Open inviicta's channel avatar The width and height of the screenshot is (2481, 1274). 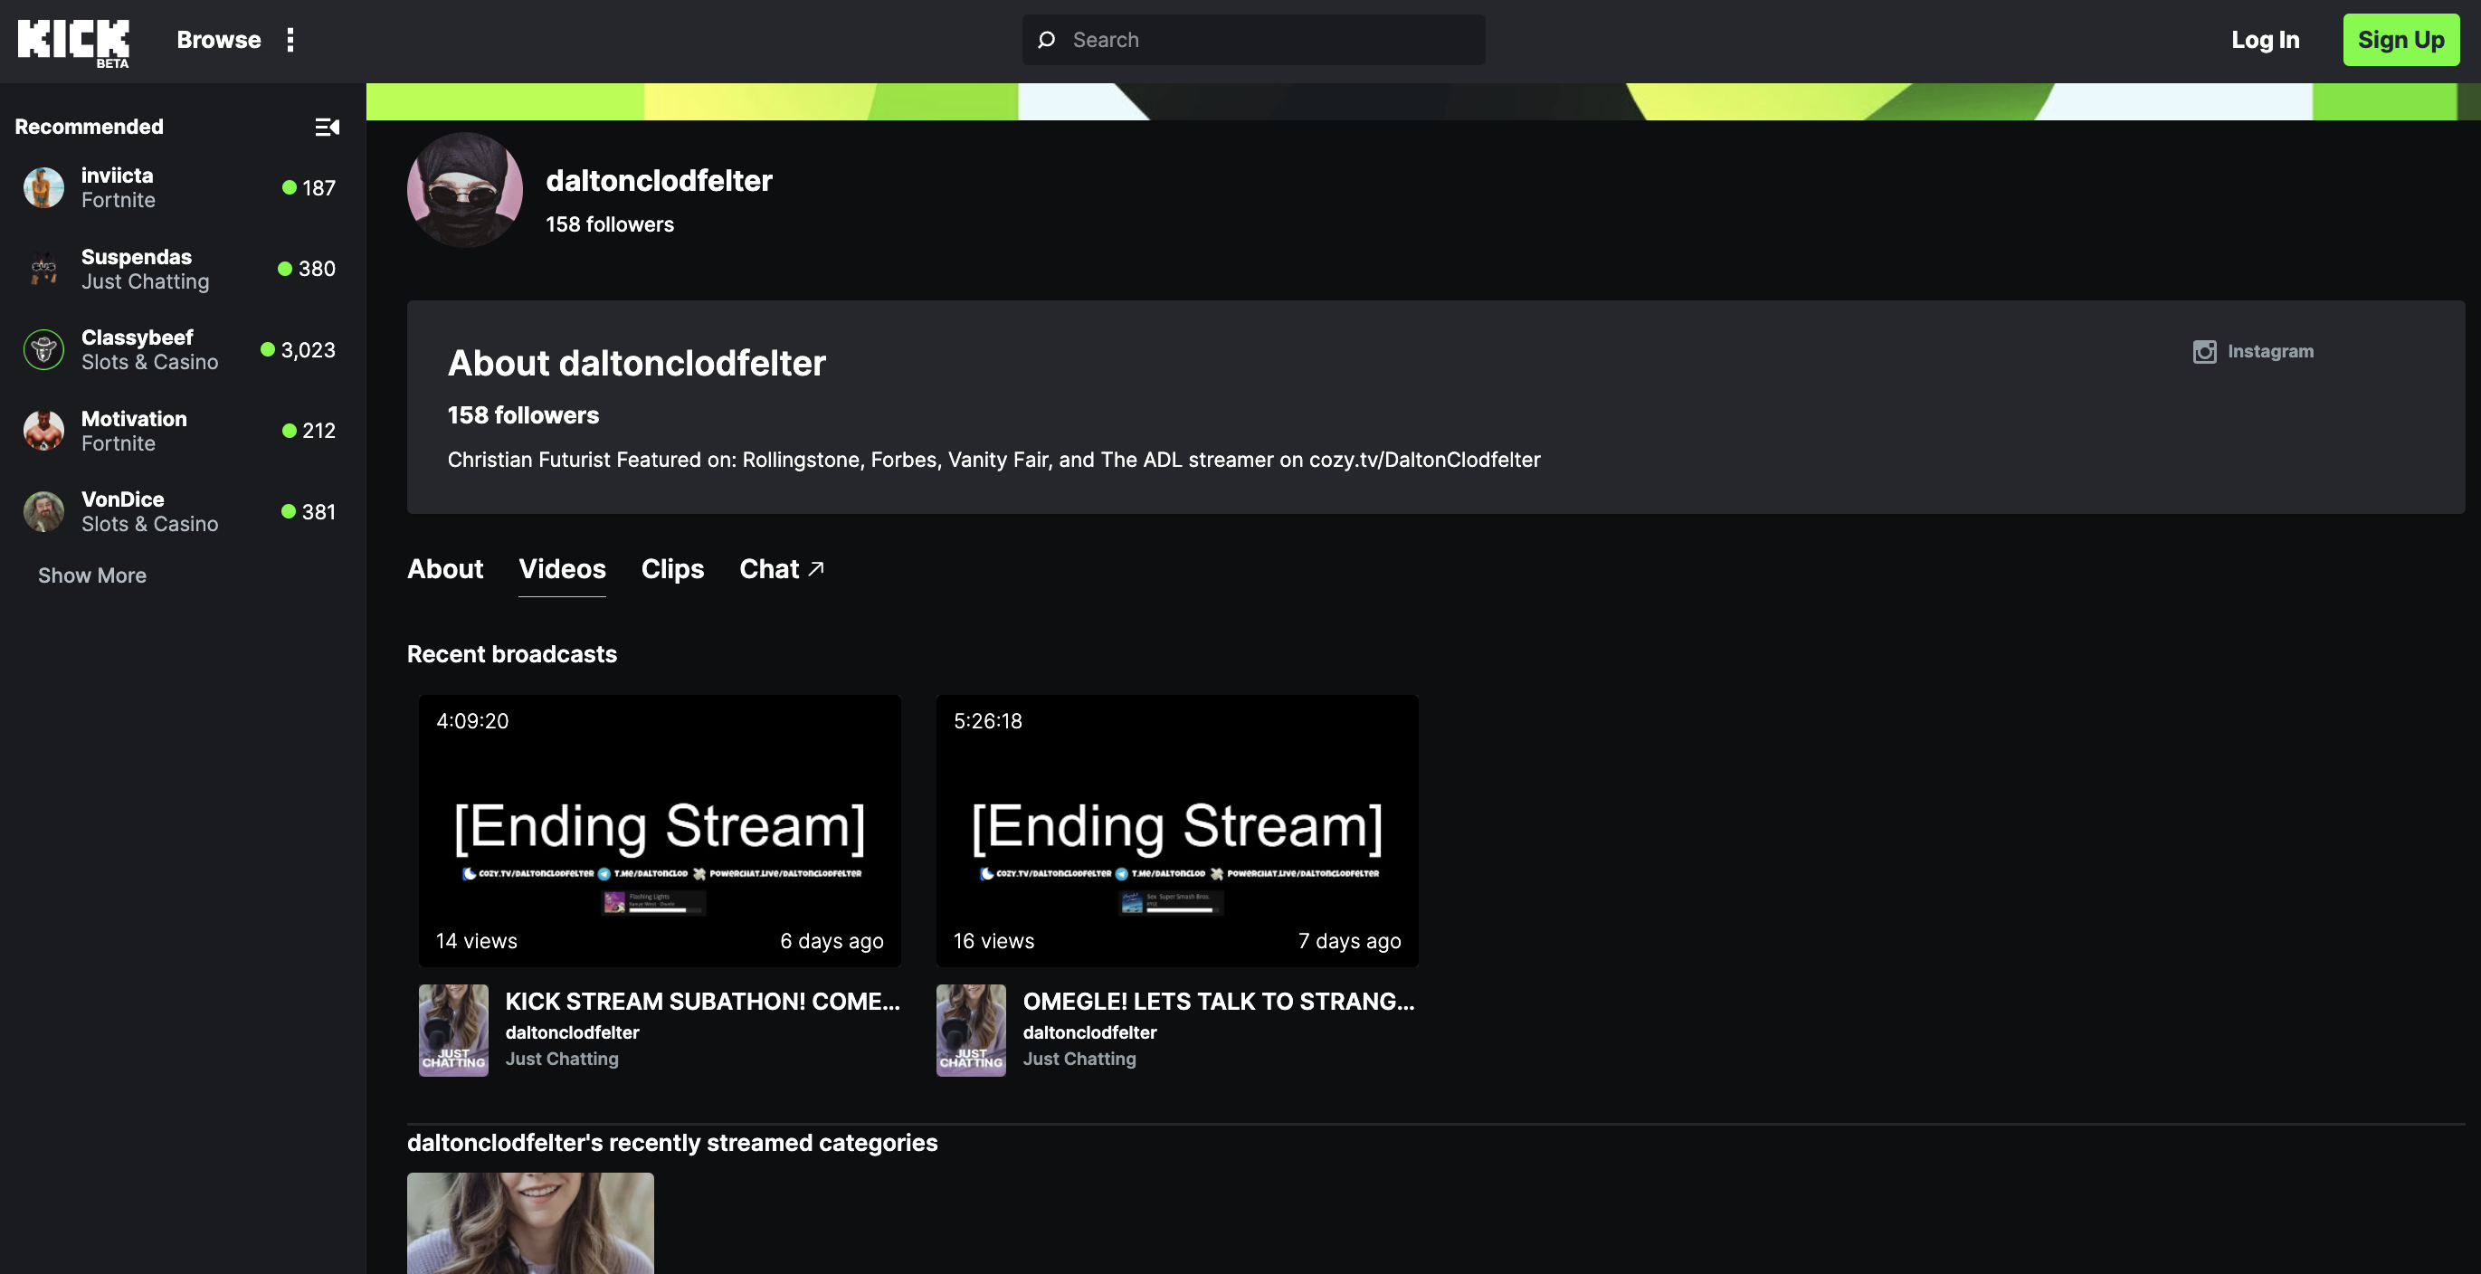pos(43,188)
